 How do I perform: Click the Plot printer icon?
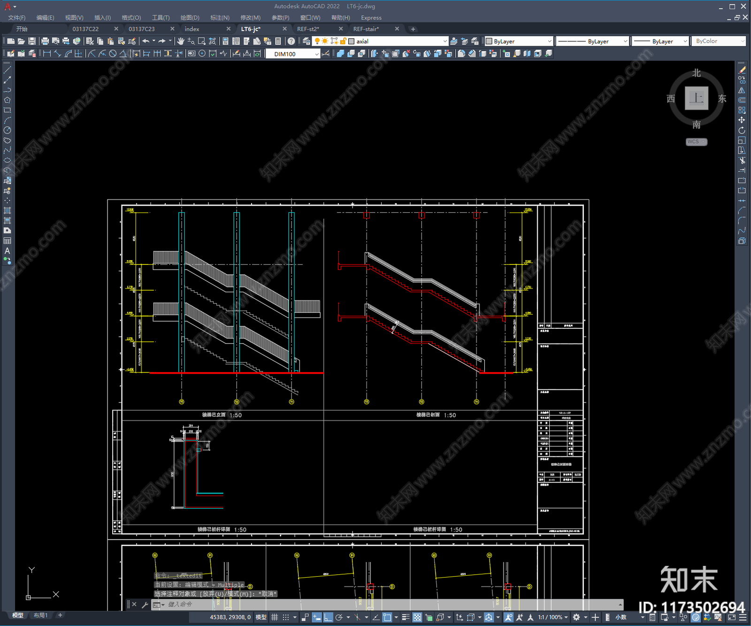click(45, 41)
